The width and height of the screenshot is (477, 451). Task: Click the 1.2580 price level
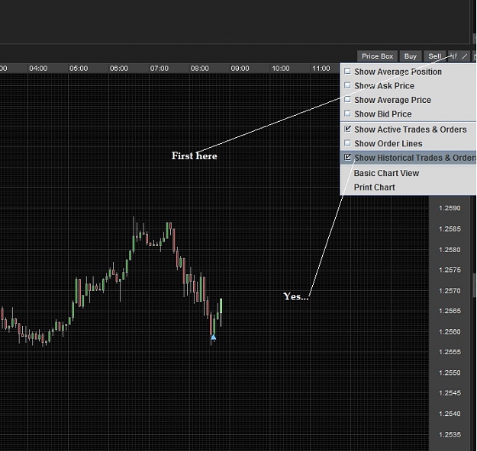(450, 250)
